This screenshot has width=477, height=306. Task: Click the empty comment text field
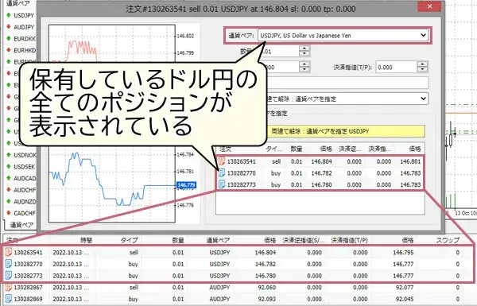coord(347,83)
